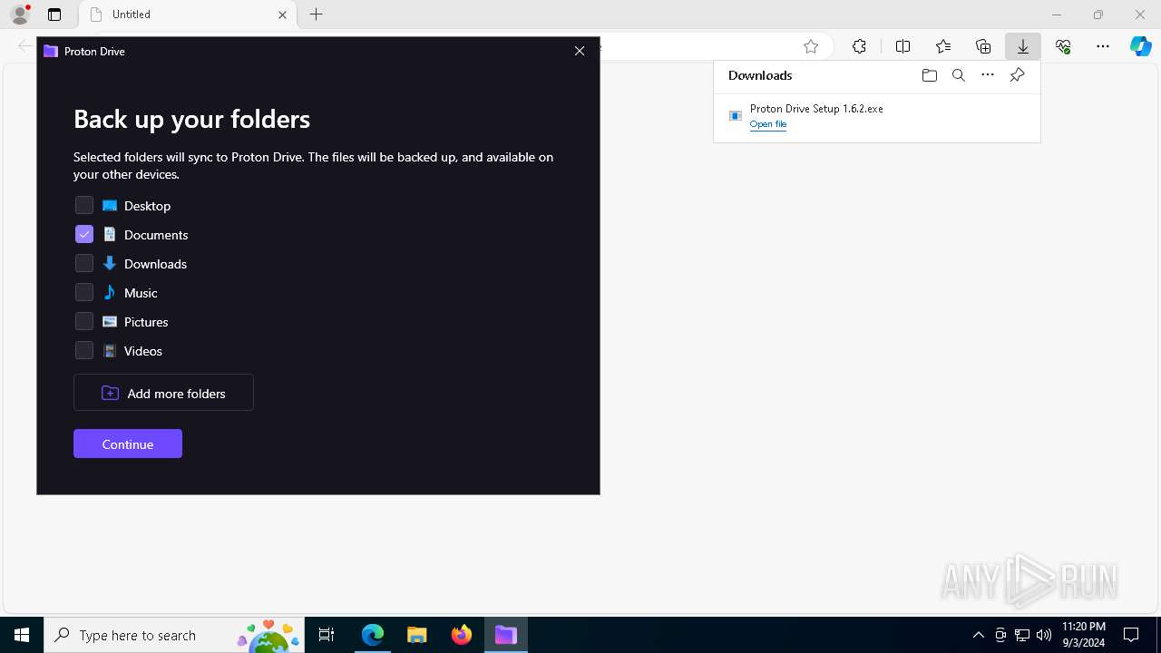The height and width of the screenshot is (653, 1161).
Task: Show hidden system tray icons
Action: click(x=978, y=635)
